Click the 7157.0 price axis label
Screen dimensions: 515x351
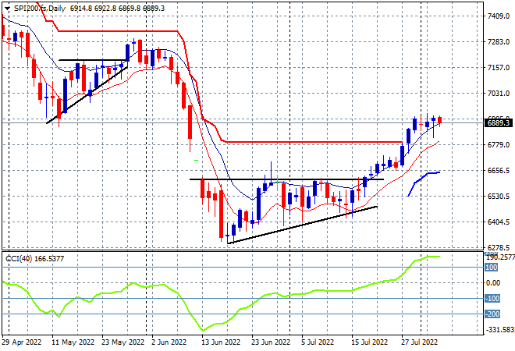pyautogui.click(x=499, y=68)
